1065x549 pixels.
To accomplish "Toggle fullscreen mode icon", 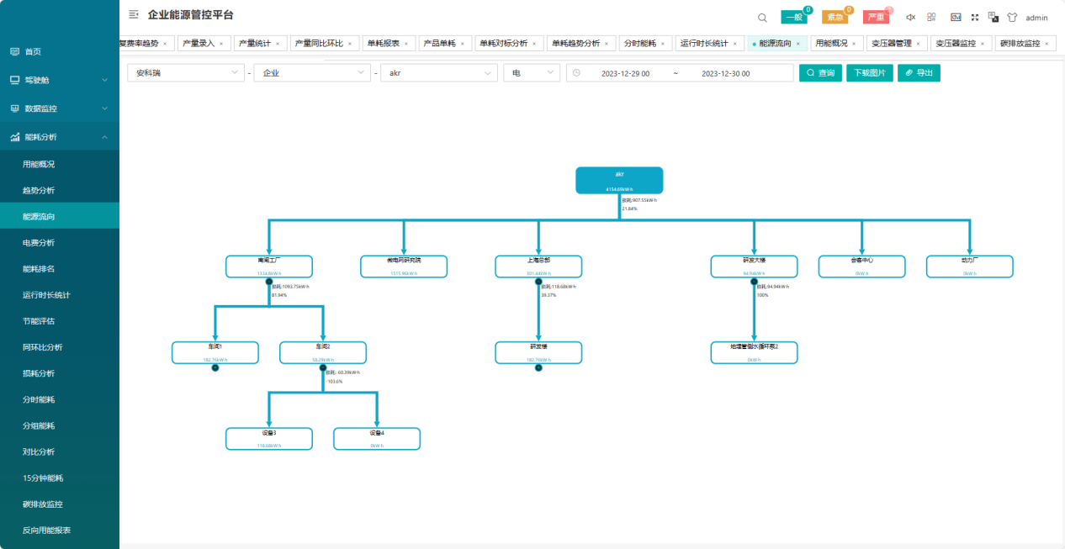I will (x=975, y=17).
